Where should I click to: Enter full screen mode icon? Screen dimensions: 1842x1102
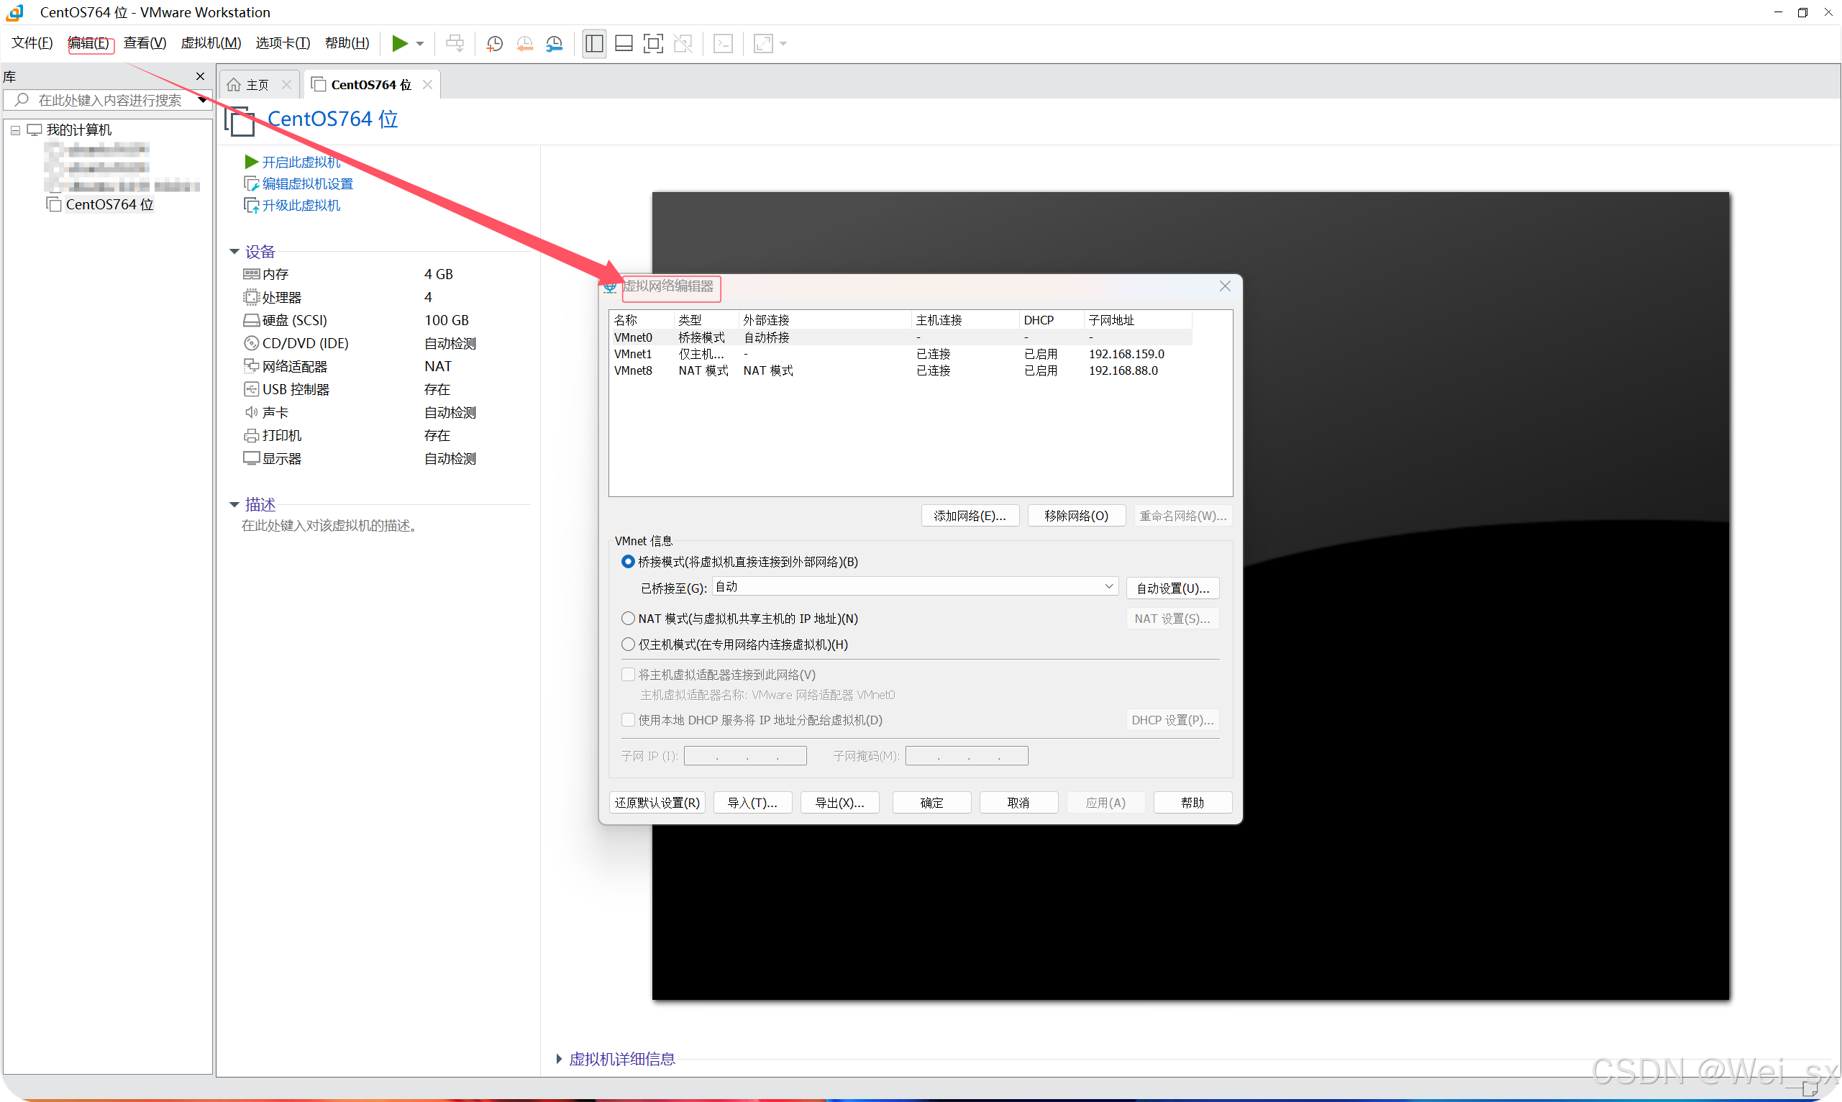coord(652,43)
